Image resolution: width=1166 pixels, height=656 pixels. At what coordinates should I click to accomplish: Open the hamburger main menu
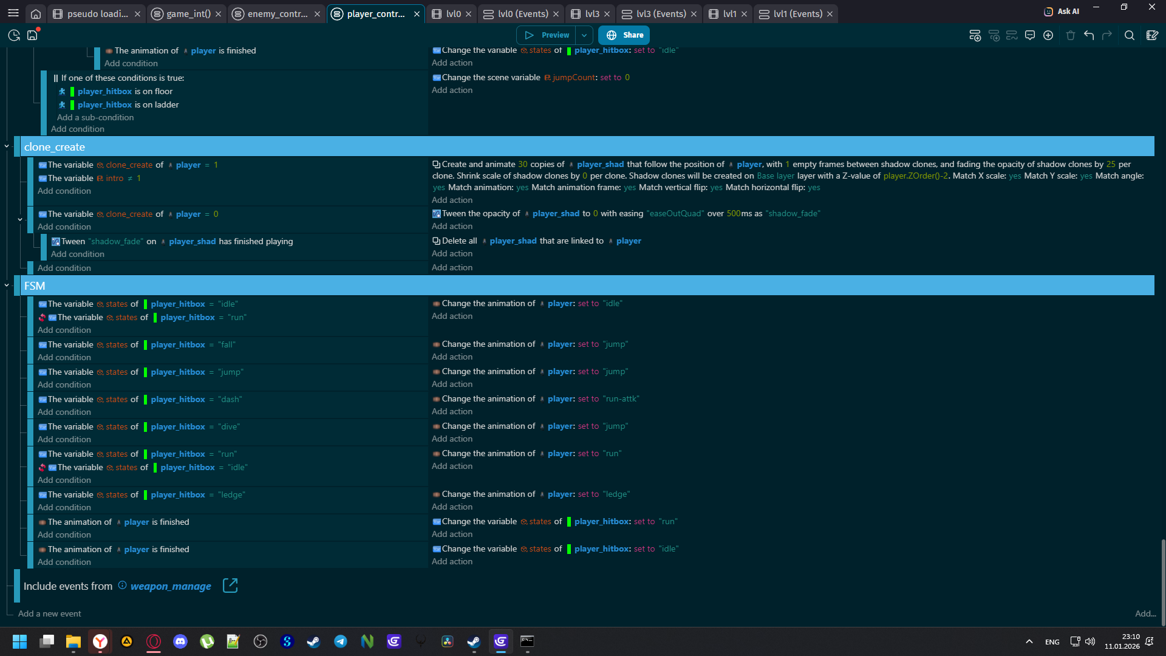tap(13, 13)
